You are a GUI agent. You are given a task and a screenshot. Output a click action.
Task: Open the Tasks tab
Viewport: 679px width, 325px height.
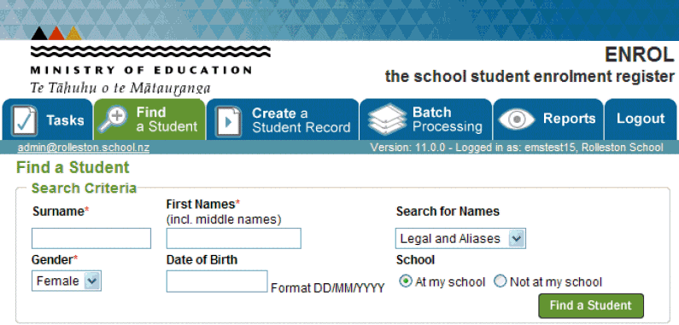(47, 119)
